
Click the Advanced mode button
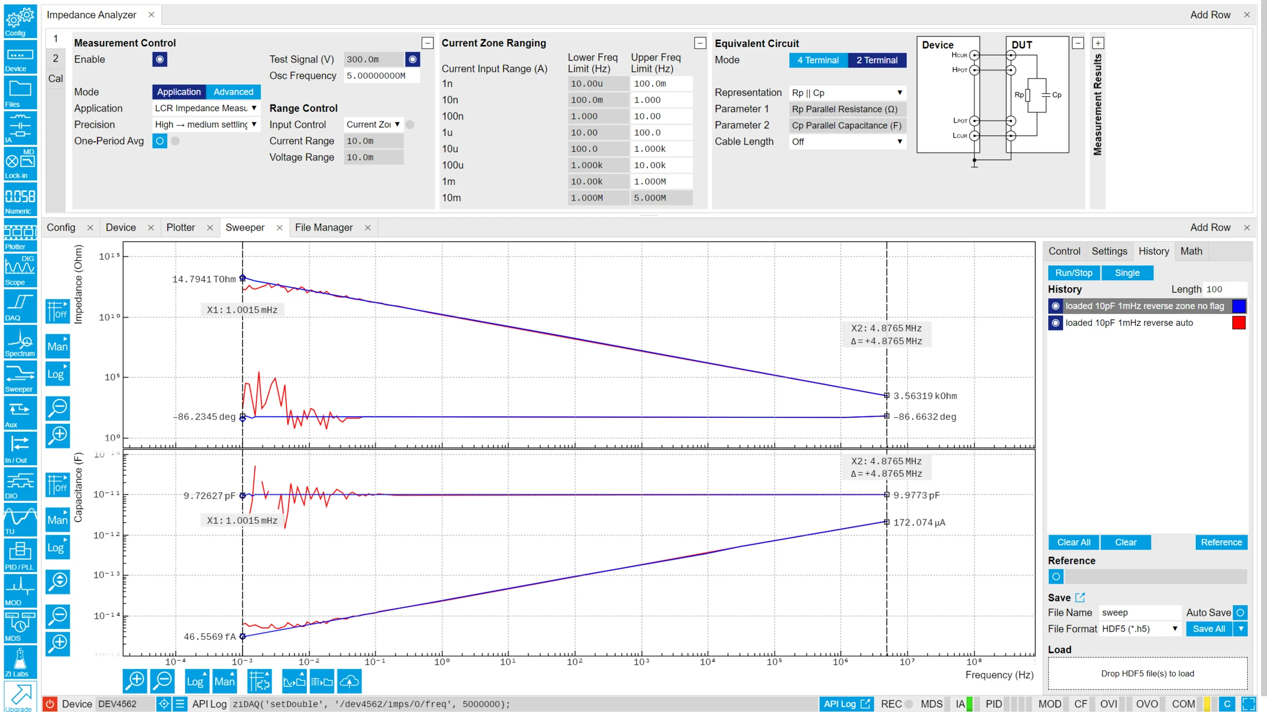233,92
